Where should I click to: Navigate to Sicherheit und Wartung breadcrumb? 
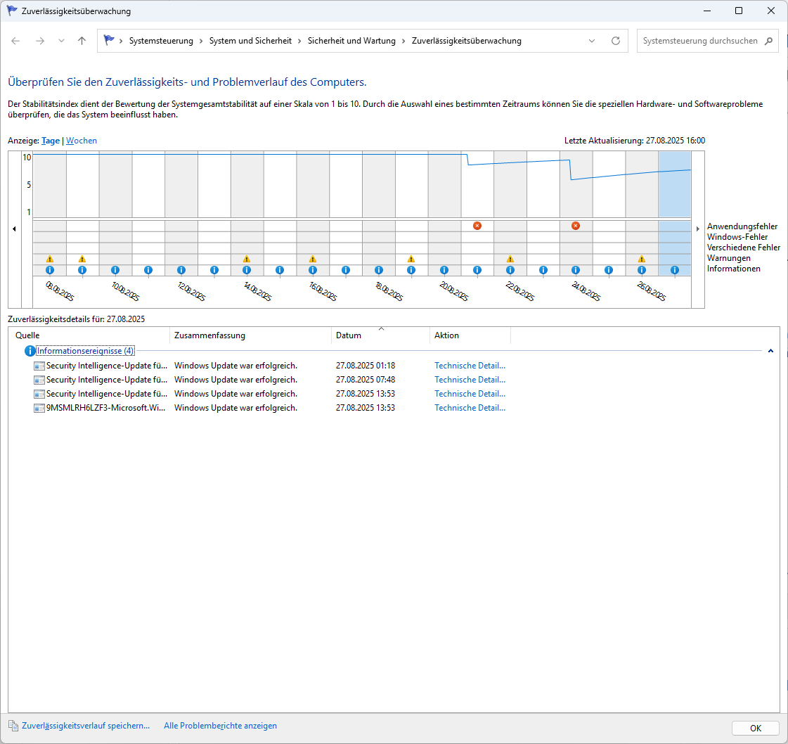tap(351, 41)
